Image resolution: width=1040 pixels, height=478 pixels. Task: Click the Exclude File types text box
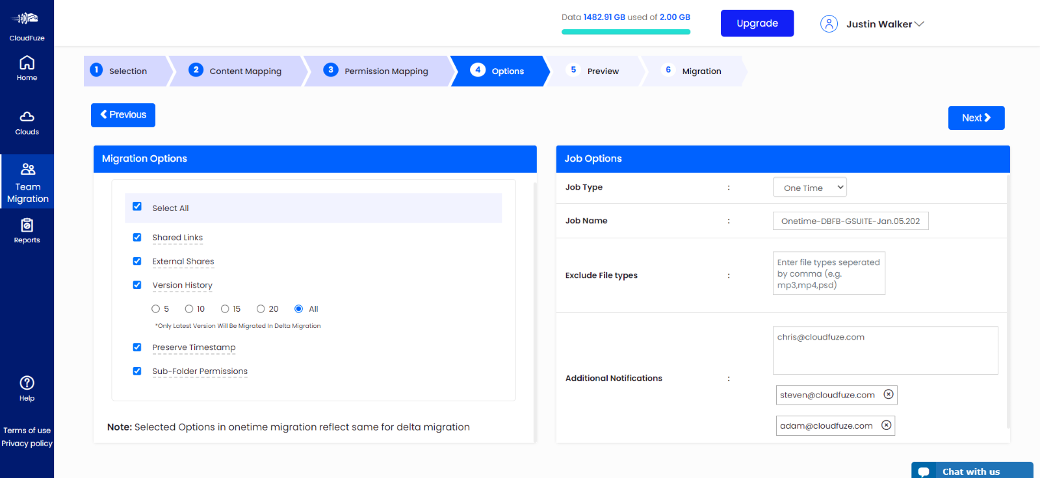(829, 273)
